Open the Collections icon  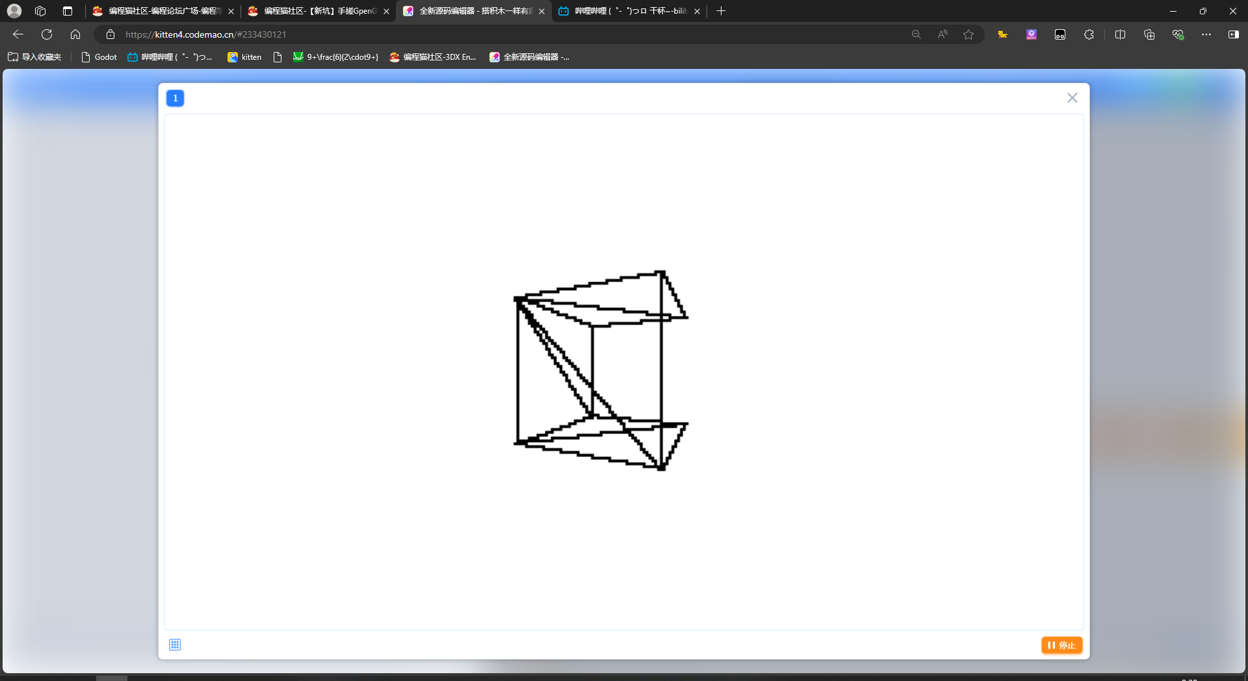pyautogui.click(x=1149, y=34)
